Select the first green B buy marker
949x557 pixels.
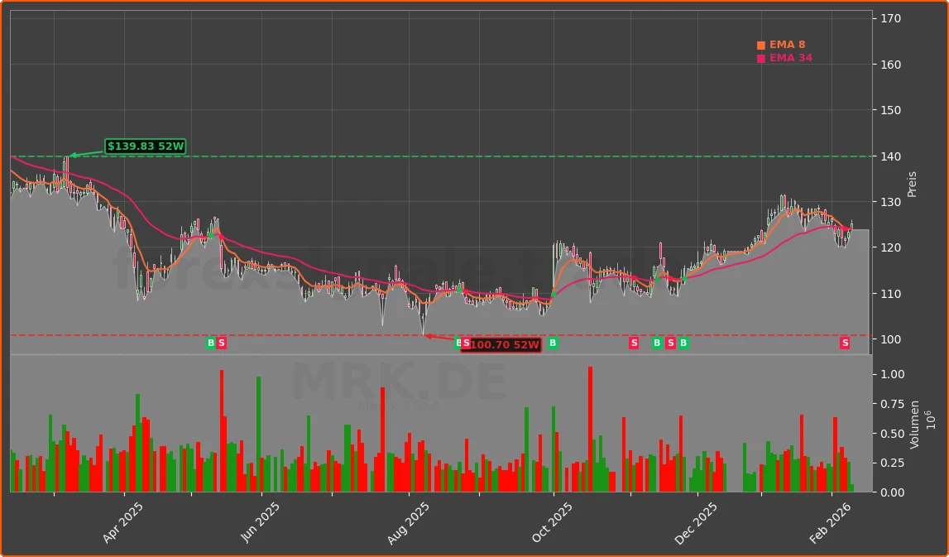[x=211, y=341]
